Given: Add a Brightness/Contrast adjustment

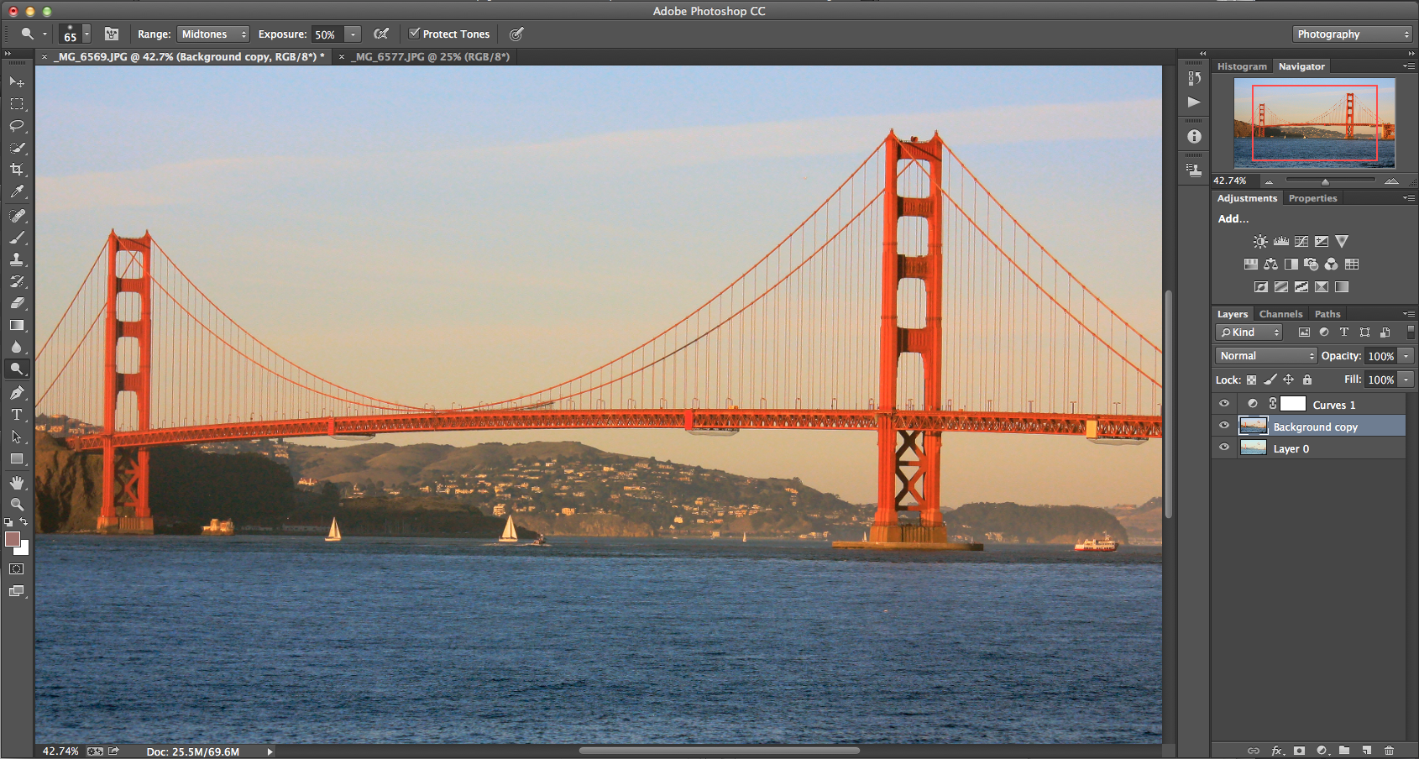Looking at the screenshot, I should click(x=1260, y=241).
